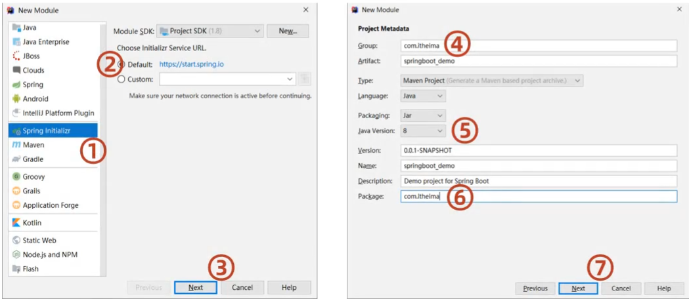Pick the Groovy module icon
Image resolution: width=689 pixels, height=299 pixels.
[x=16, y=176]
